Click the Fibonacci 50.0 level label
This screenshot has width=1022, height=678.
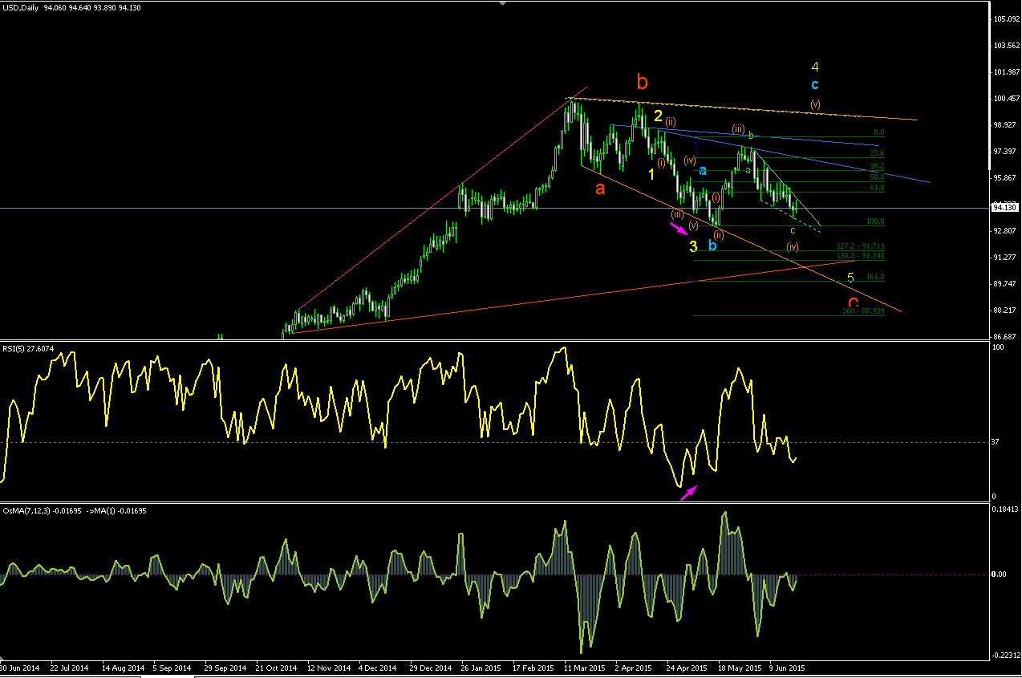tap(877, 177)
